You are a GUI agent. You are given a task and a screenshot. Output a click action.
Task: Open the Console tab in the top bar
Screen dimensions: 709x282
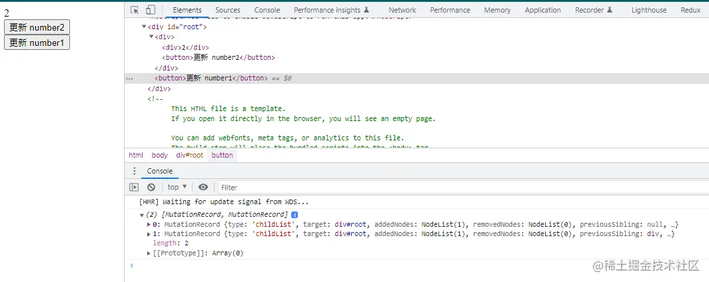(267, 10)
